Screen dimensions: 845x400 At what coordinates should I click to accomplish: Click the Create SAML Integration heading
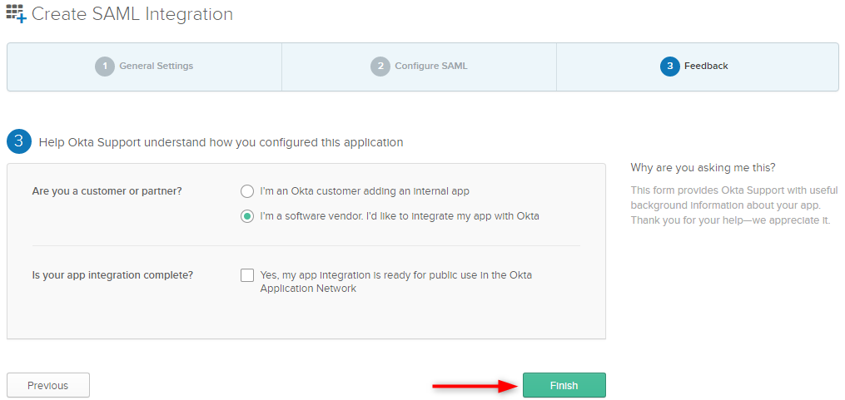(132, 13)
